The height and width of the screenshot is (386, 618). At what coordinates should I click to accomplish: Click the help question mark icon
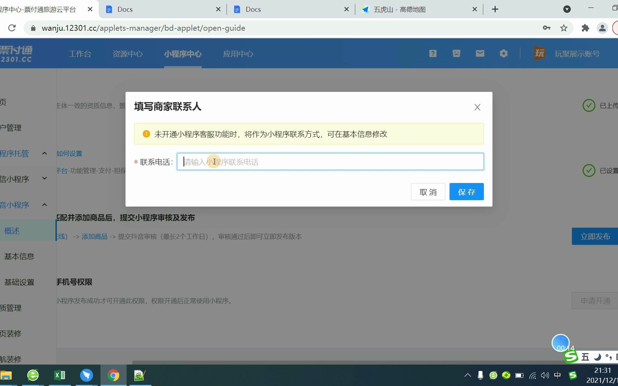433,54
